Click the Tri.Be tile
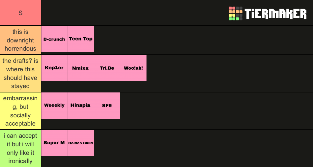 (107, 68)
